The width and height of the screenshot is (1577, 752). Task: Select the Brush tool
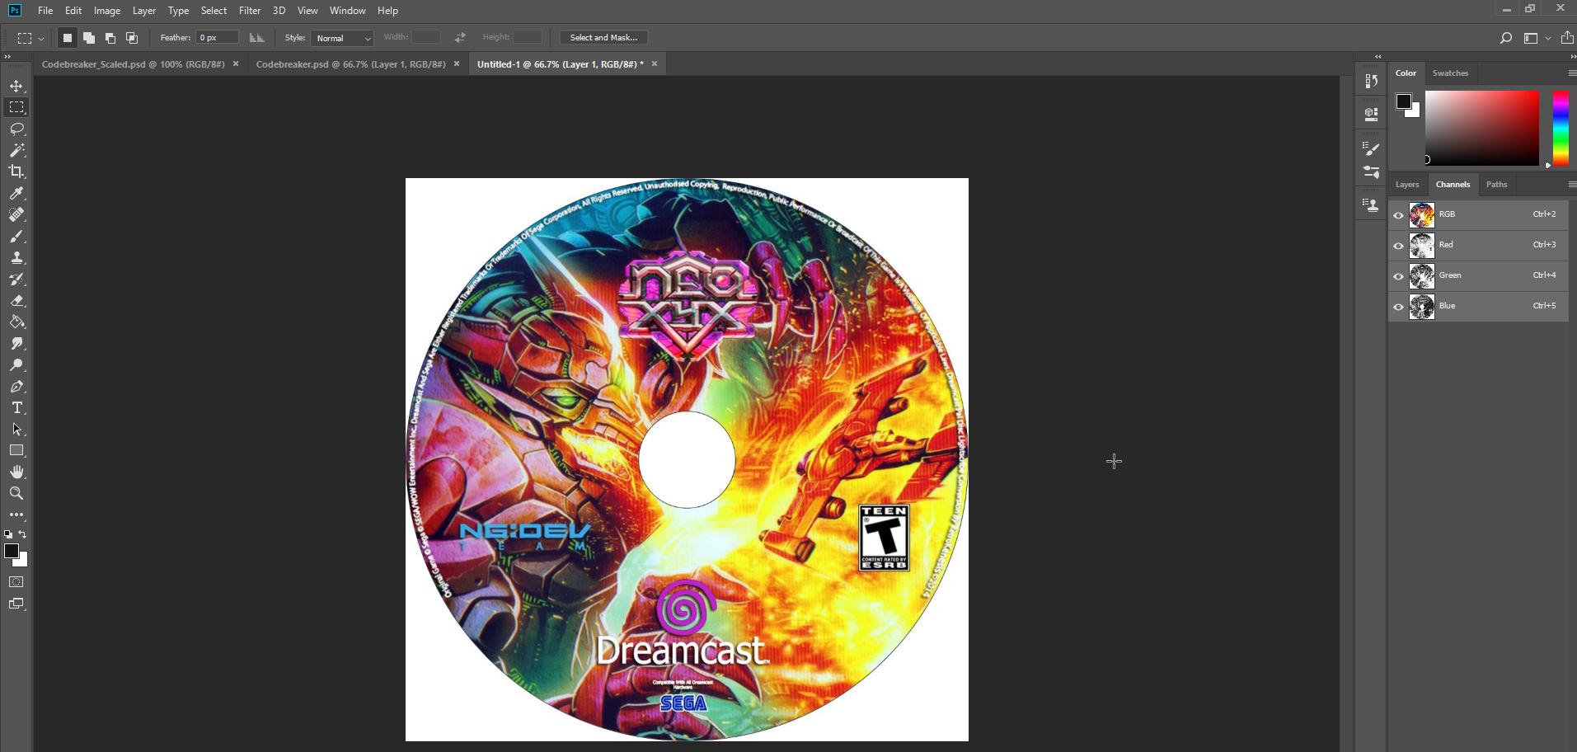click(16, 236)
